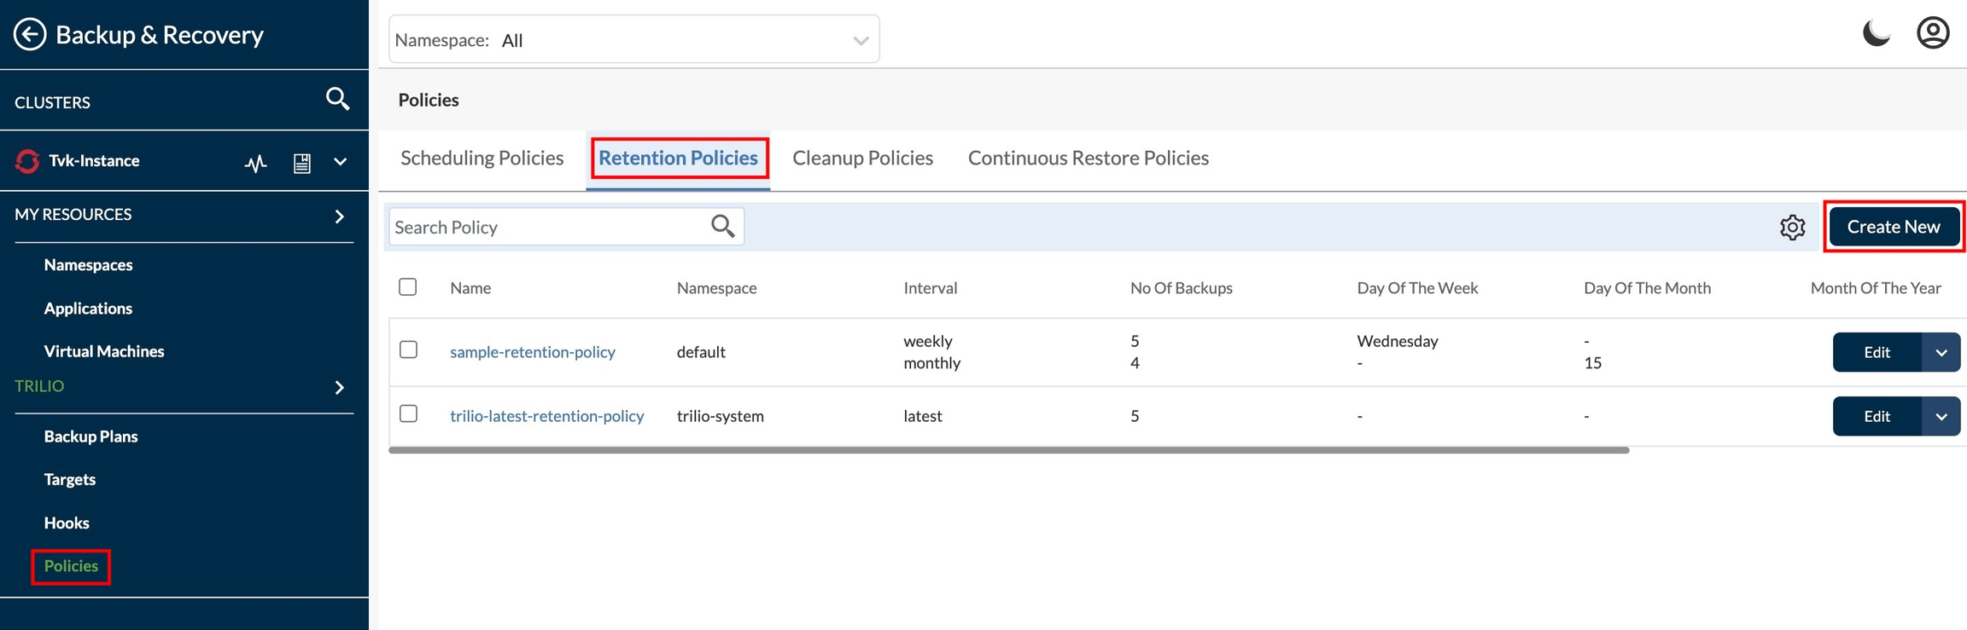Click the Search Policy magnifier icon

click(x=722, y=227)
